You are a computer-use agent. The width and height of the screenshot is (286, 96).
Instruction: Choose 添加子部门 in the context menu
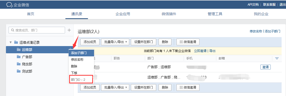[81, 53]
